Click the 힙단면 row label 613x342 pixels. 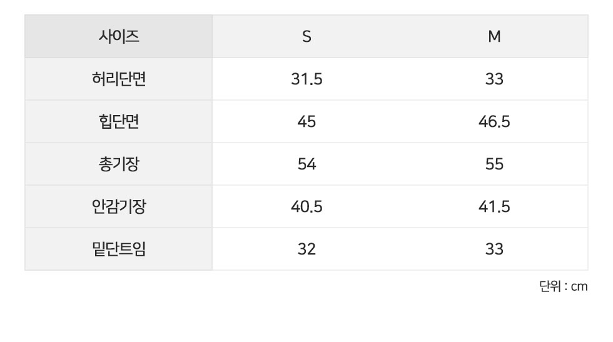click(118, 121)
